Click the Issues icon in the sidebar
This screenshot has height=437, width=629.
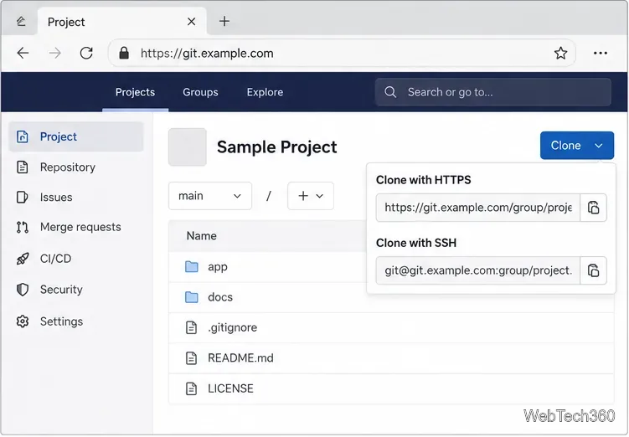22,198
